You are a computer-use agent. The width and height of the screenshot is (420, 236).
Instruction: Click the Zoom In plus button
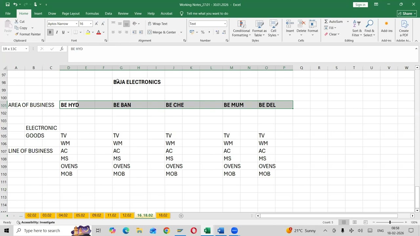pyautogui.click(x=406, y=222)
